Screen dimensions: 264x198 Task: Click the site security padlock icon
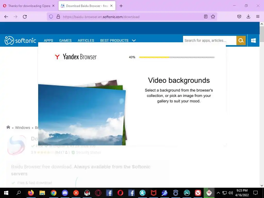coord(58,16)
